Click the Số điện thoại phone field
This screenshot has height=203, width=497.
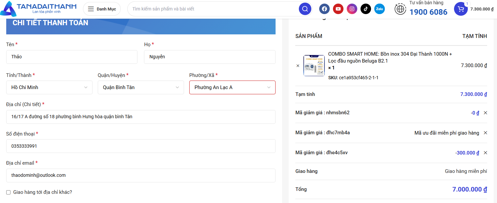(141, 146)
